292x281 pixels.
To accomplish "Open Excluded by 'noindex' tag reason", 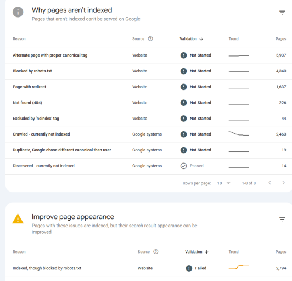I will click(36, 119).
